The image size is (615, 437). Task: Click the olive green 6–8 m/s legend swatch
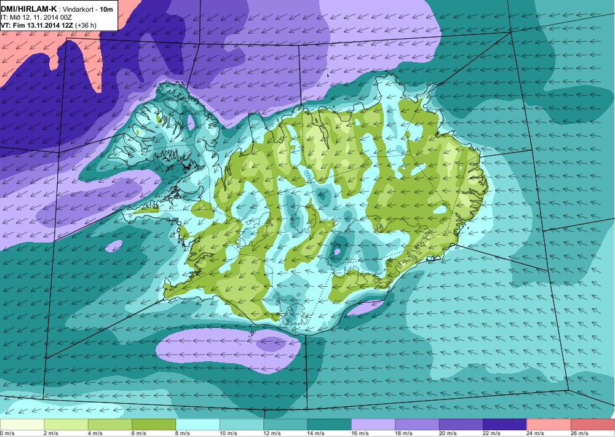coord(154,425)
